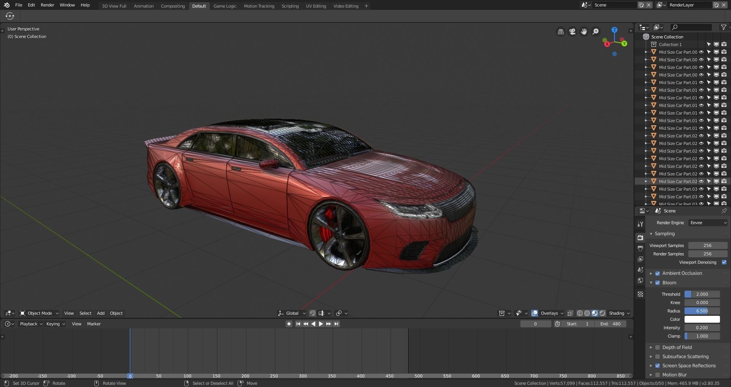Open the Keying popover in timeline
731x387 pixels.
coord(55,324)
